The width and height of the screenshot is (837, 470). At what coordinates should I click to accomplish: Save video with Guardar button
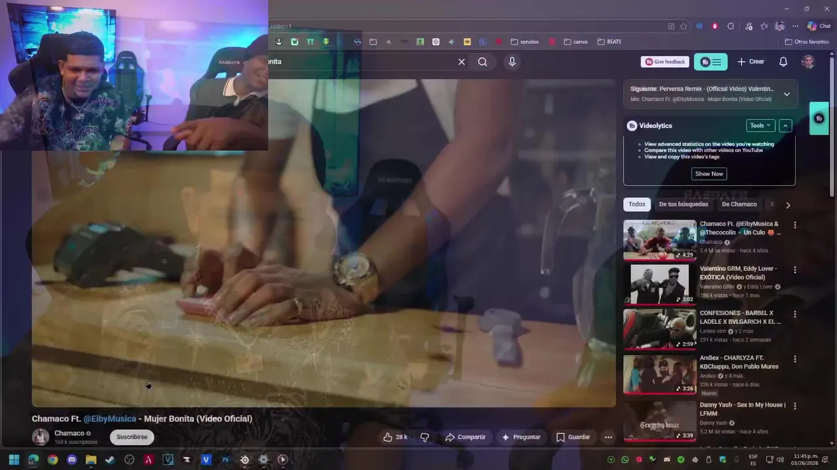573,437
